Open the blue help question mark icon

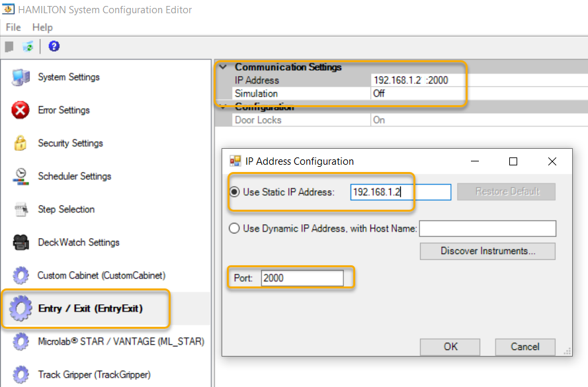click(x=54, y=46)
